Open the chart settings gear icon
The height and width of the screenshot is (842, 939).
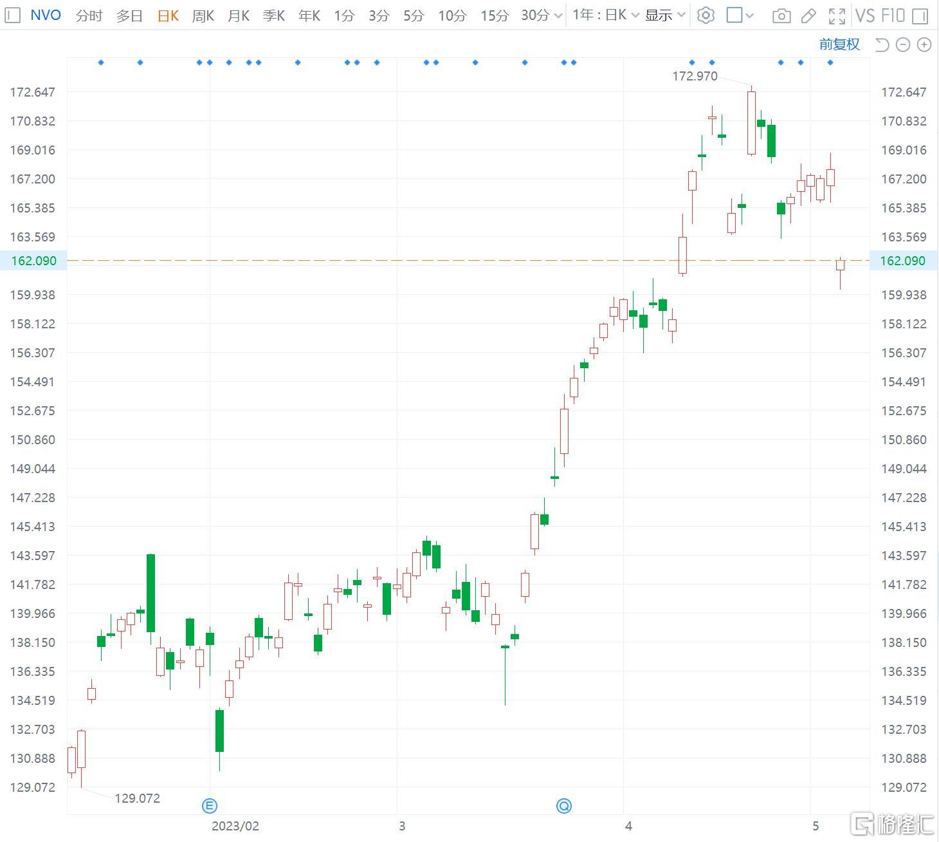click(706, 15)
